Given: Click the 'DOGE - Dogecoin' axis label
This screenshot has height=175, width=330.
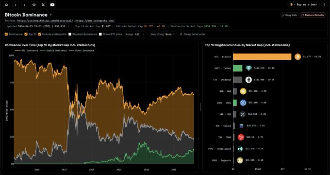Looking at the screenshot, I should point(221,160).
